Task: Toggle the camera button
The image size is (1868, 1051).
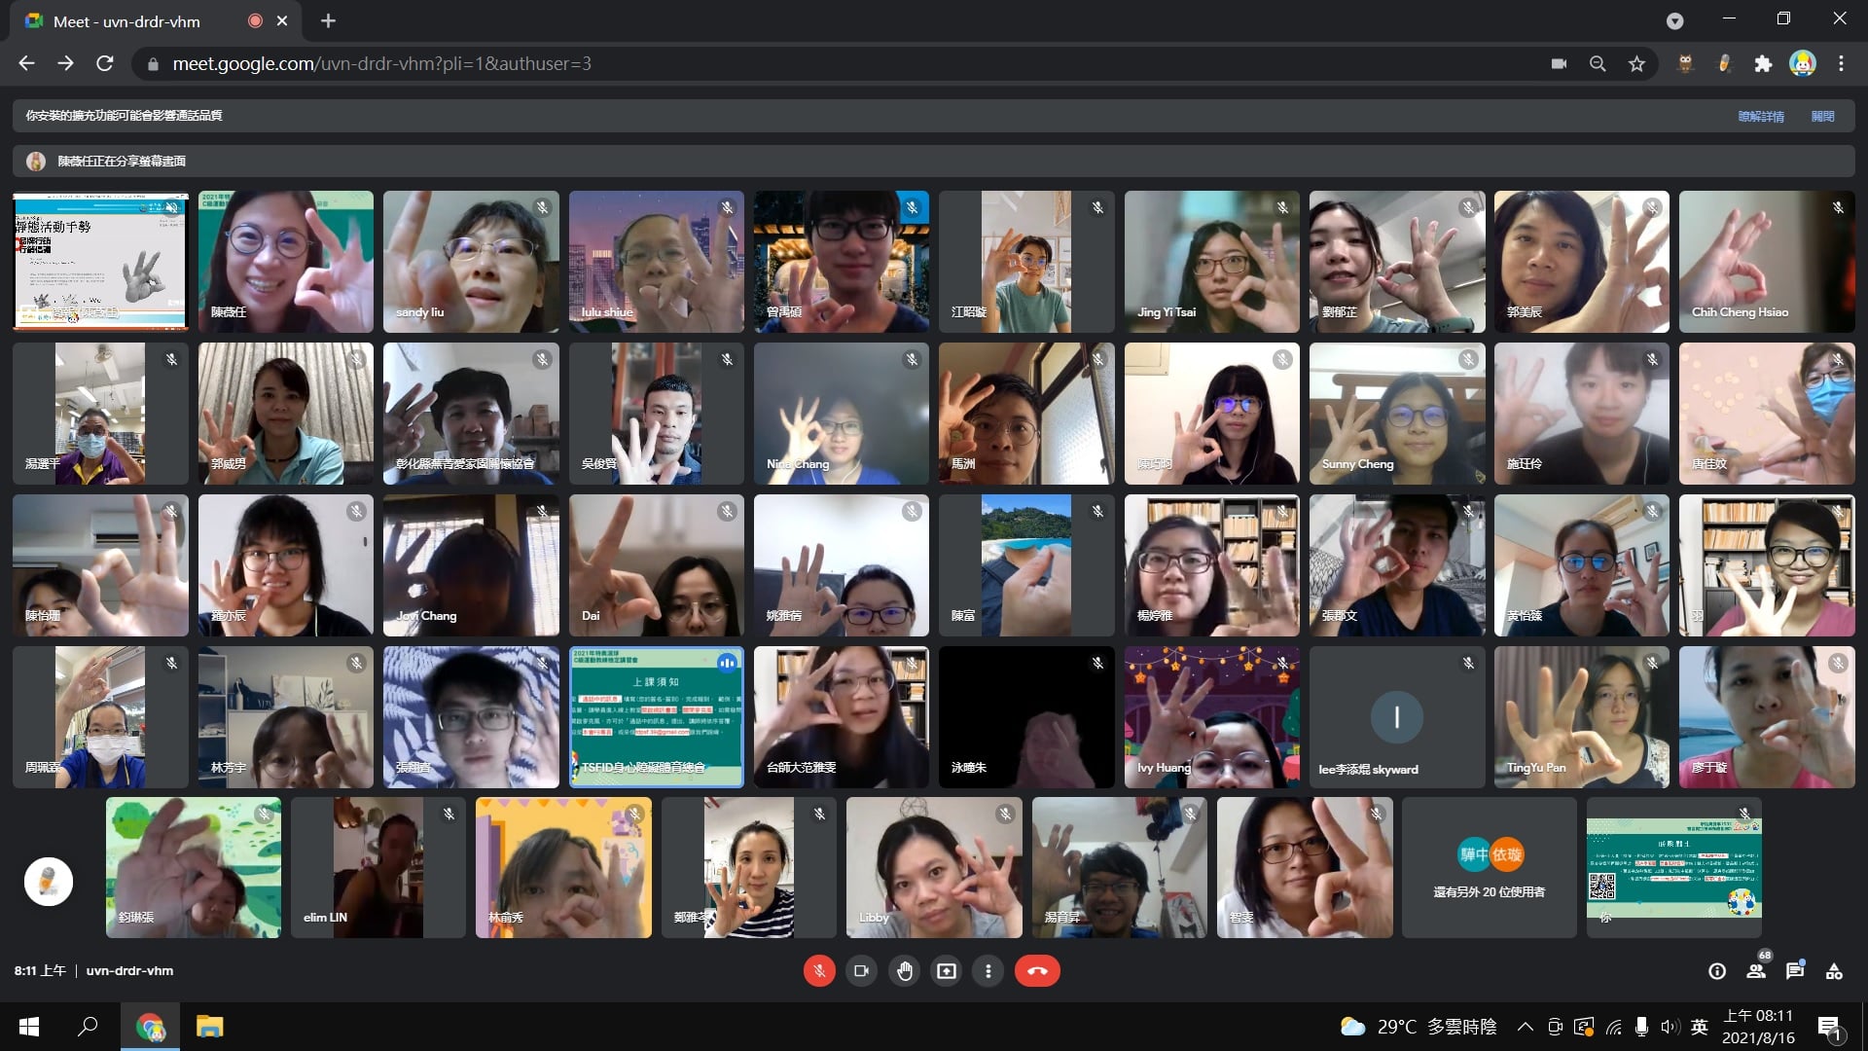Action: coord(861,971)
